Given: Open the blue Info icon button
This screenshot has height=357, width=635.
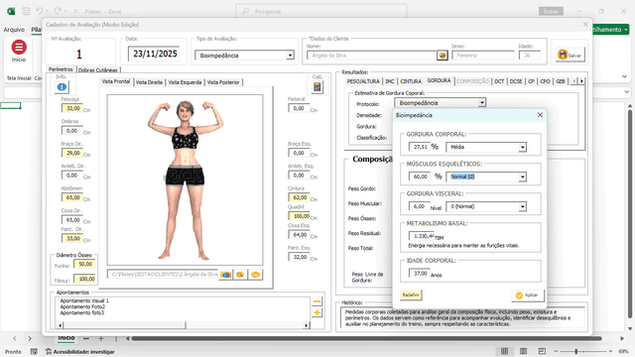Looking at the screenshot, I should pos(62,86).
